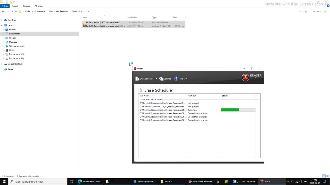Click the taskbar search box
Viewport: 330px width, 185px height.
pos(38,181)
